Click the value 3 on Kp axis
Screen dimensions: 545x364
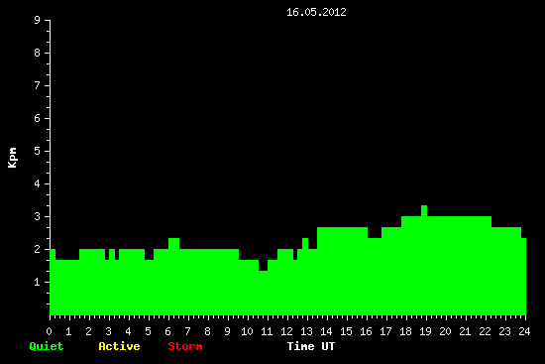click(x=38, y=216)
